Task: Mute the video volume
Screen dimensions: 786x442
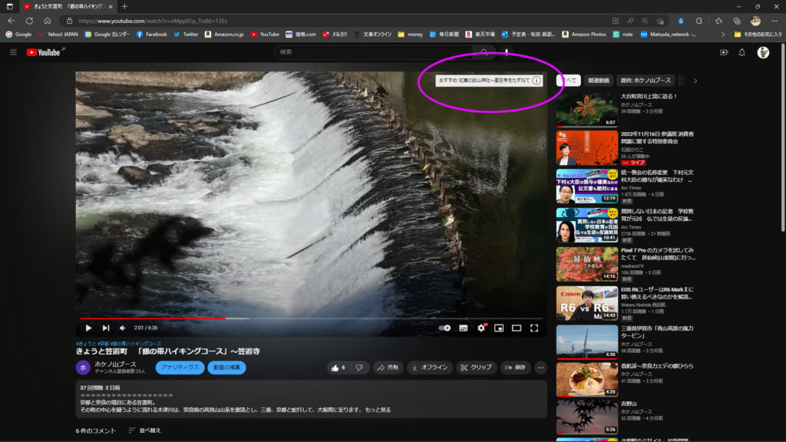Action: (122, 328)
